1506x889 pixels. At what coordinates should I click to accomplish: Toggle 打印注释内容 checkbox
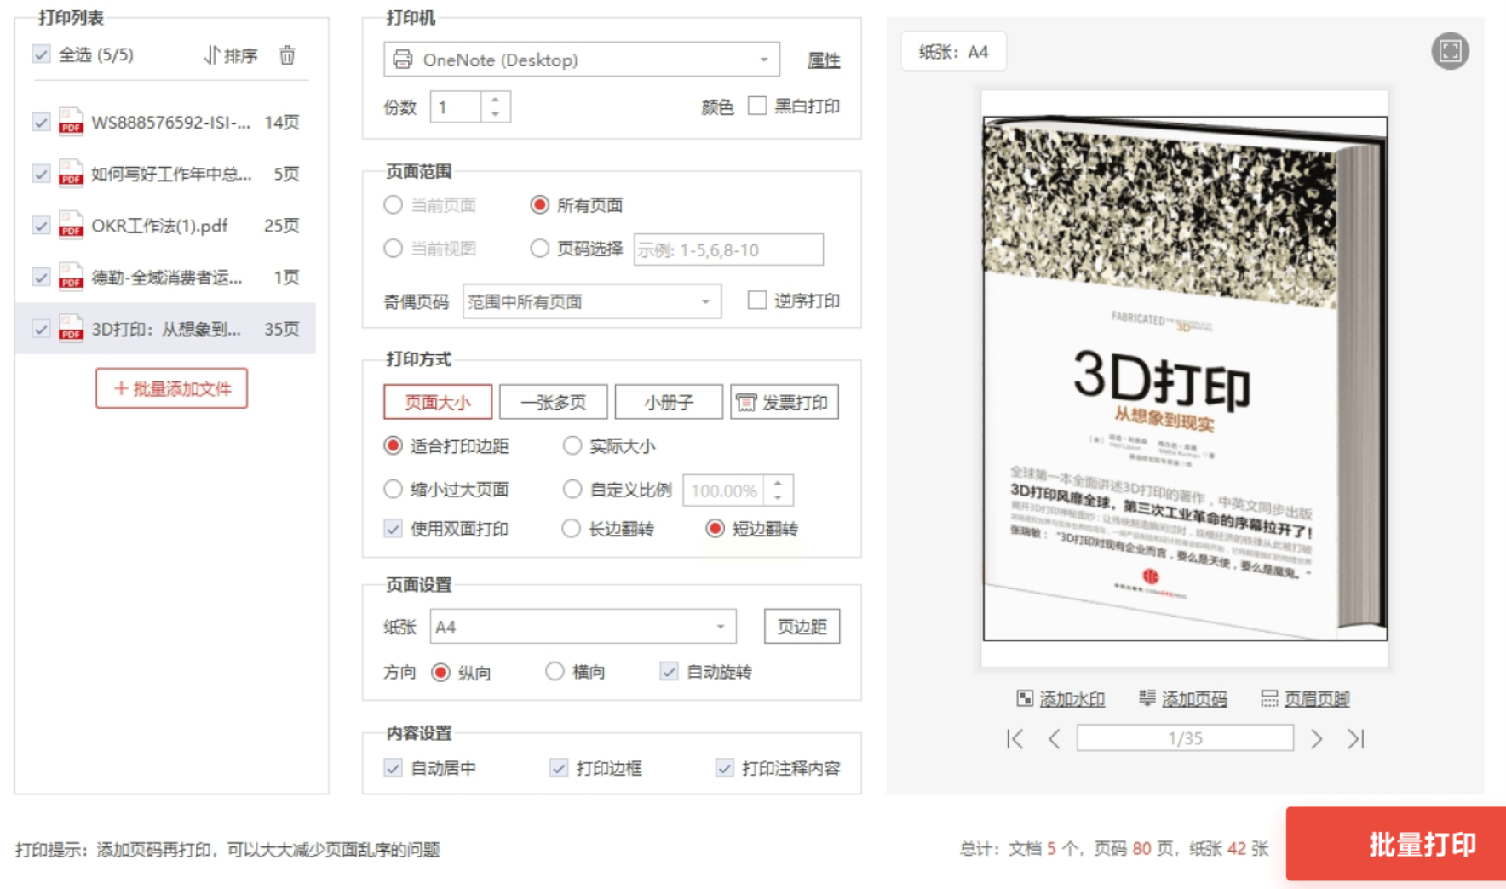tap(724, 768)
